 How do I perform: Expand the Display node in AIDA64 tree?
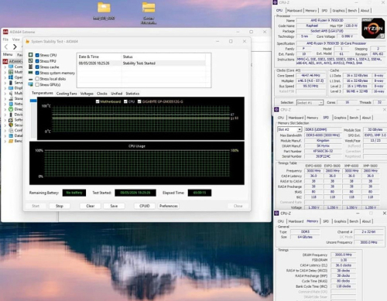[x=5, y=88]
